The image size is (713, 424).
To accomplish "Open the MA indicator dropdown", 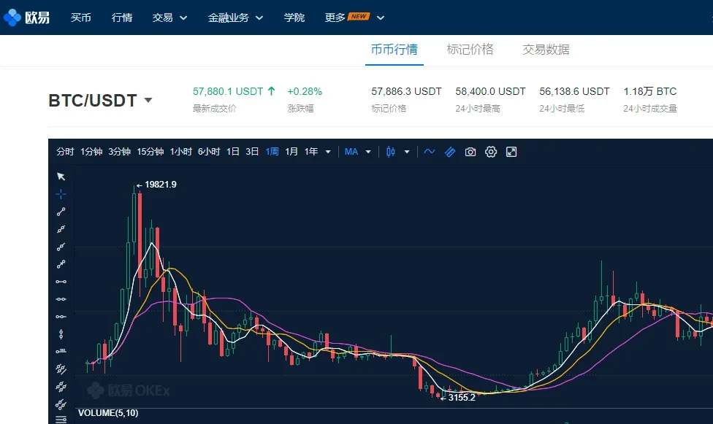I will pos(357,152).
